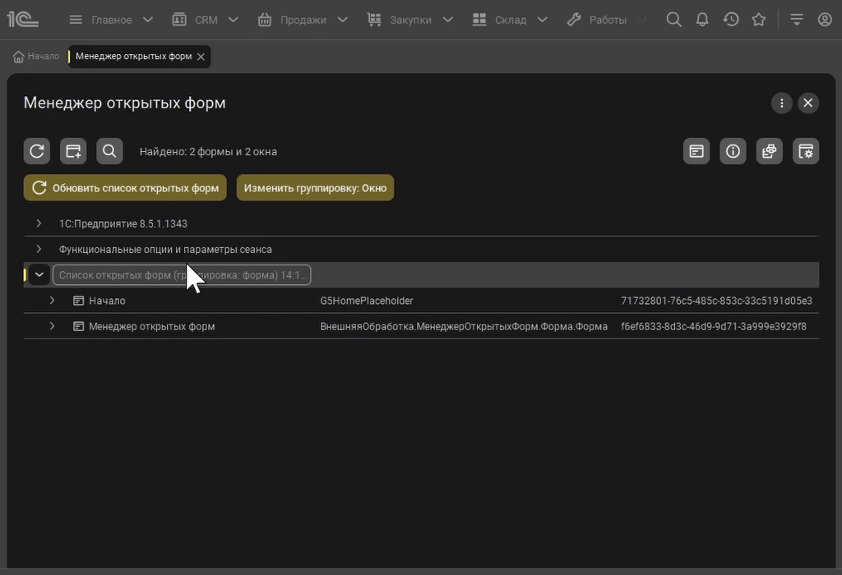Viewport: 842px width, 575px height.
Task: Expand the Закупки dropdown arrow
Action: 448,20
